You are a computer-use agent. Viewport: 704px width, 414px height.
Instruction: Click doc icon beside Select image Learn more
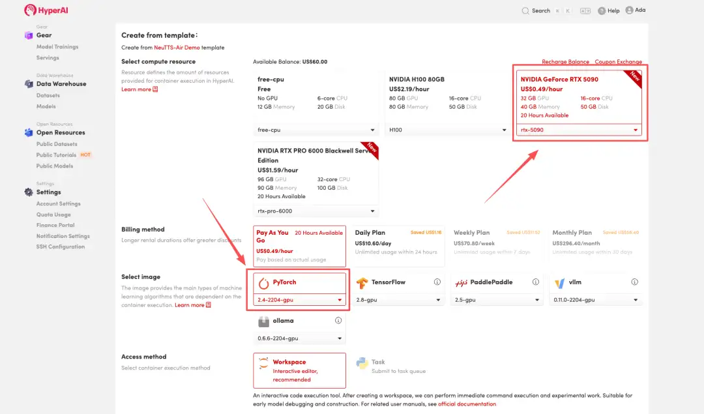(x=209, y=305)
